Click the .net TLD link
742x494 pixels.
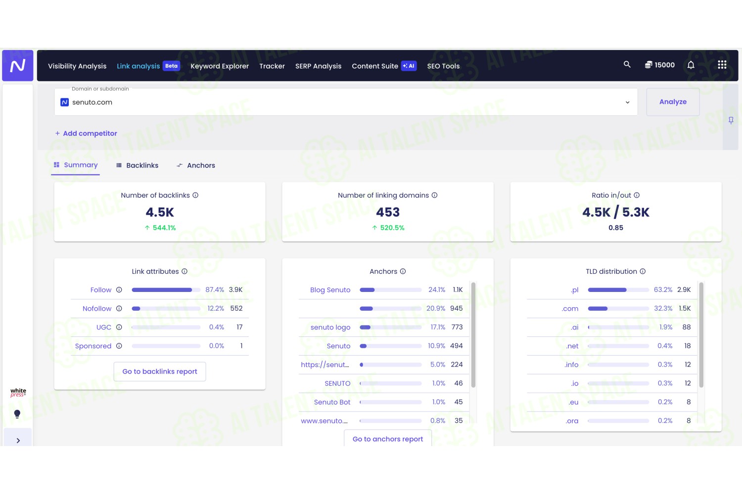[572, 346]
